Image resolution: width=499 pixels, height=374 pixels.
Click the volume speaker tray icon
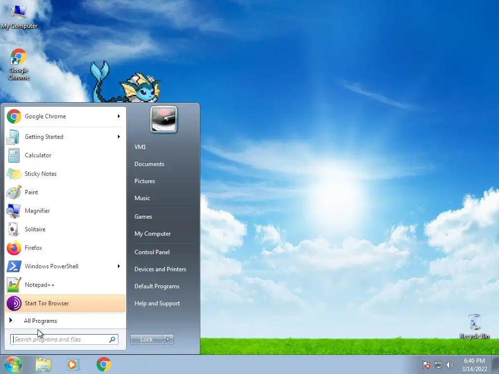(450, 365)
